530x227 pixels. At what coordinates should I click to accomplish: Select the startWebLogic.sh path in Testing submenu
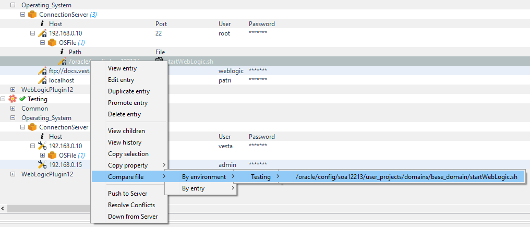coord(406,177)
